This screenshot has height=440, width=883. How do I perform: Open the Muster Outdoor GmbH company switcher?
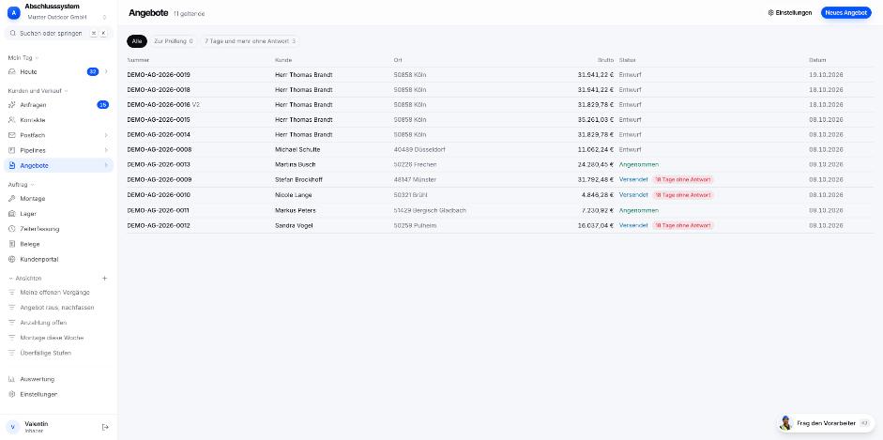point(66,18)
